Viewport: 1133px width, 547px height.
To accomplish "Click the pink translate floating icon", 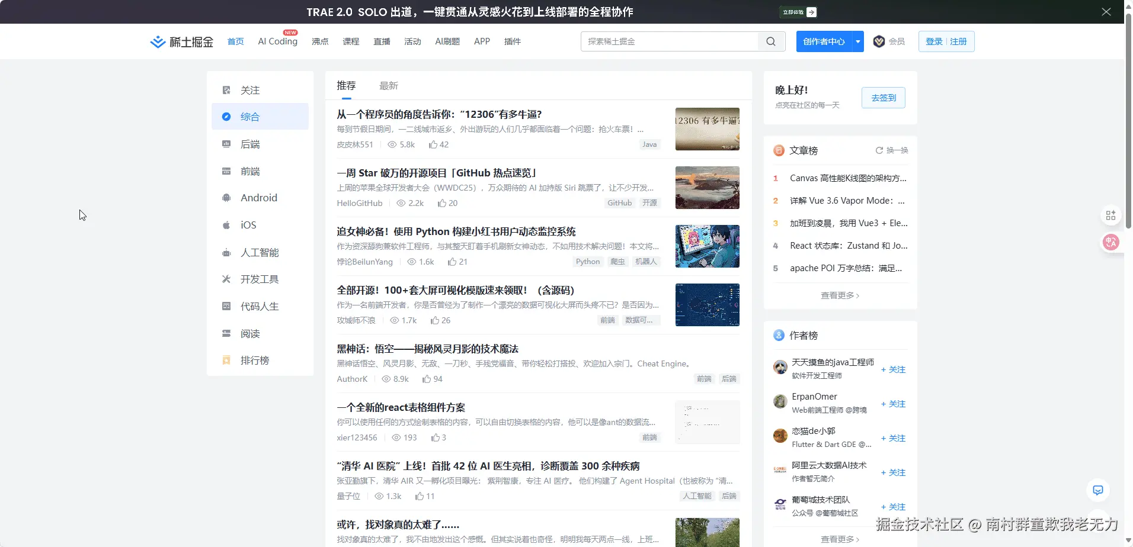I will (1111, 242).
